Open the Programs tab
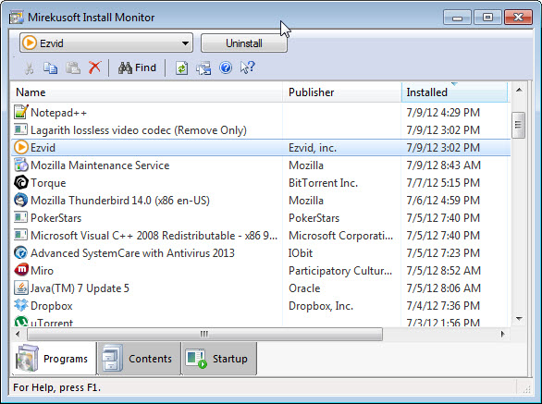The image size is (542, 404). (54, 359)
